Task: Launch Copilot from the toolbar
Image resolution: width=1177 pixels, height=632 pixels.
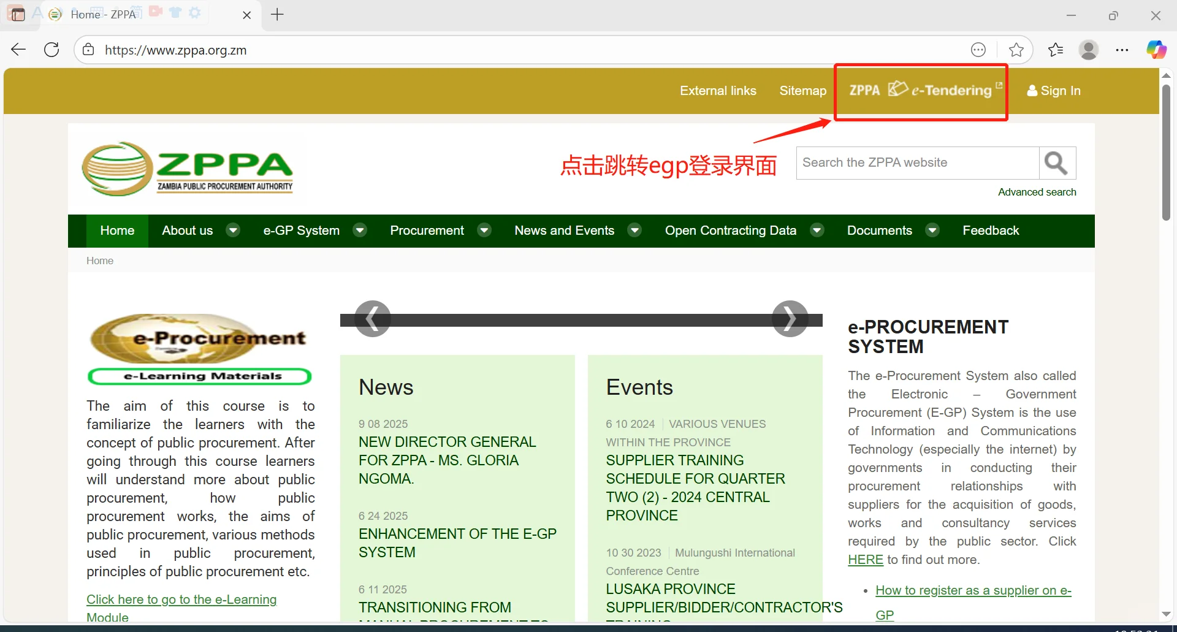Action: [1156, 50]
